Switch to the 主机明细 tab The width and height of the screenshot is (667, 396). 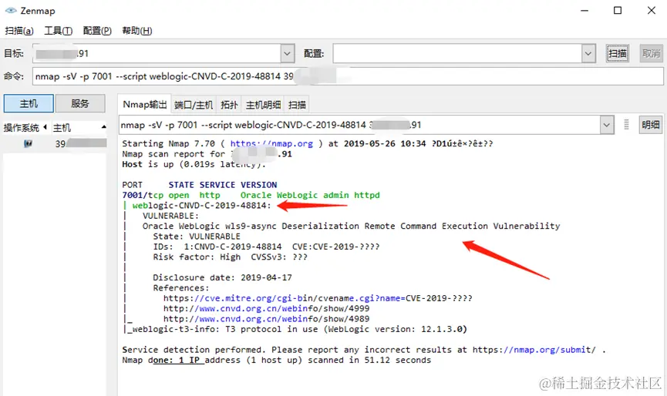(x=263, y=105)
